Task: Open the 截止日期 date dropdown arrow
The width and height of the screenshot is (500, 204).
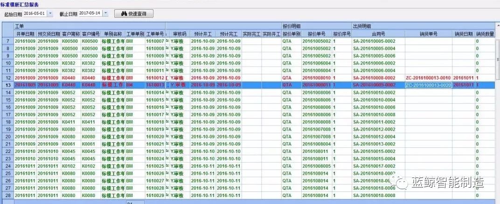Action: pos(105,14)
